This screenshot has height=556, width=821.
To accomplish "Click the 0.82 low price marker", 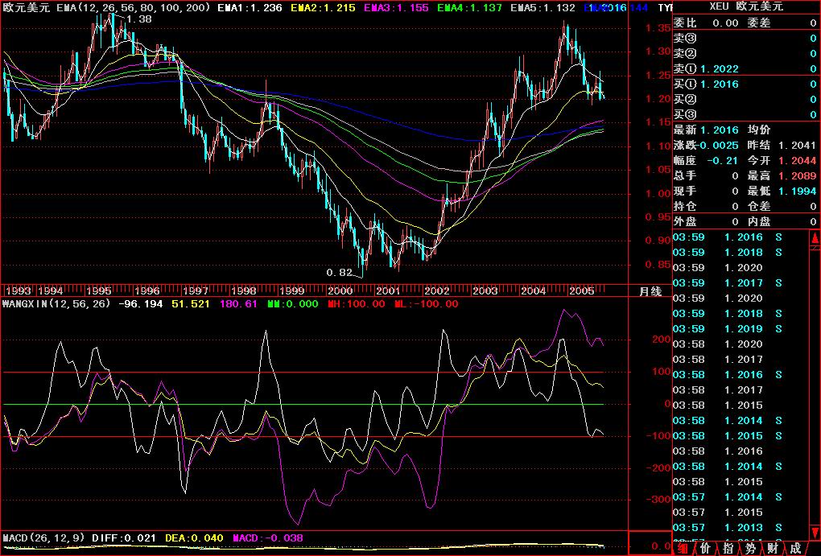I will click(x=340, y=272).
